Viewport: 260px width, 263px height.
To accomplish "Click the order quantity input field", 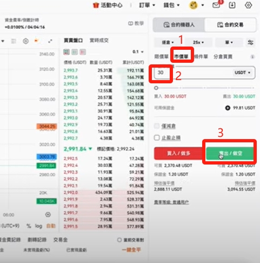I will pos(193,73).
